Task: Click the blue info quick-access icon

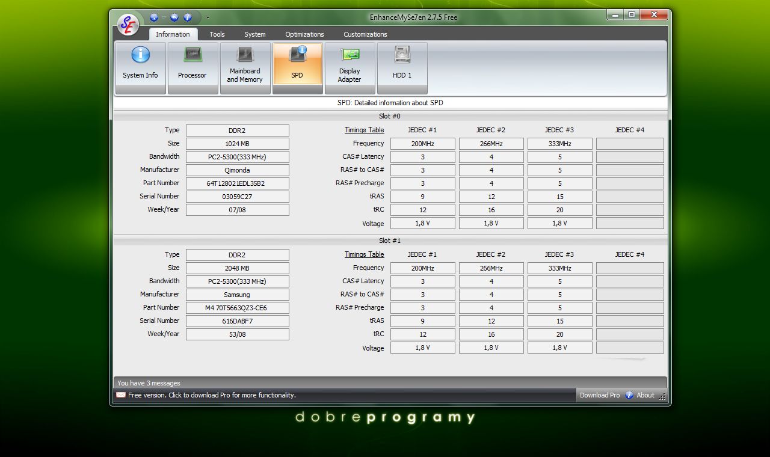Action: point(188,17)
